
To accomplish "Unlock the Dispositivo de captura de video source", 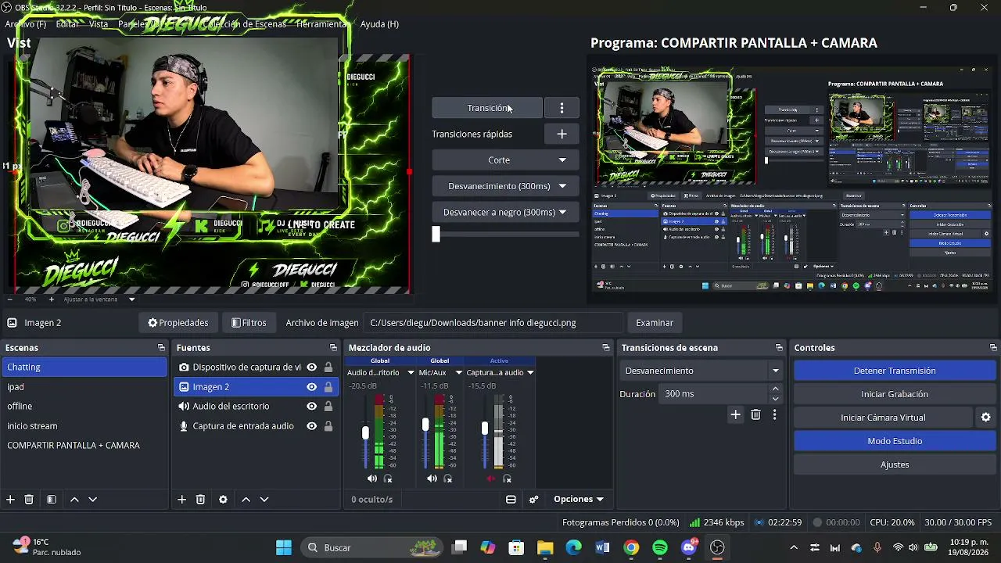I will 328,368.
